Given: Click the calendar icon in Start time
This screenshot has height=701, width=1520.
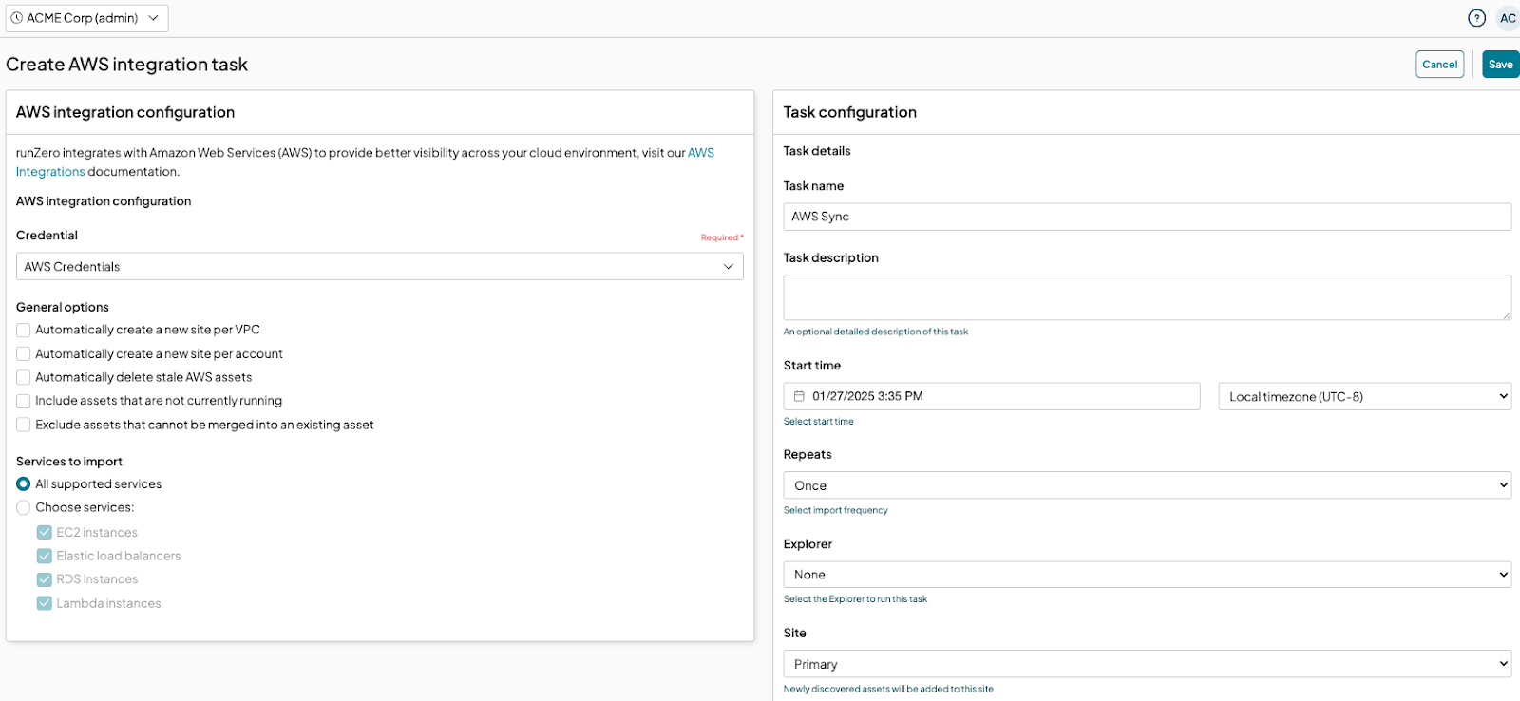Looking at the screenshot, I should click(799, 396).
